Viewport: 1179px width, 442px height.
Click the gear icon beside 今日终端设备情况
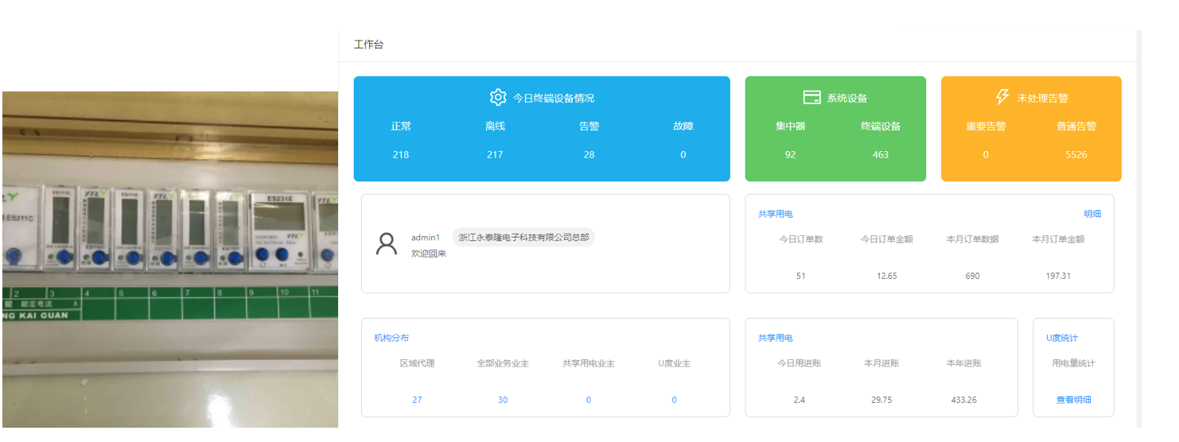click(498, 98)
